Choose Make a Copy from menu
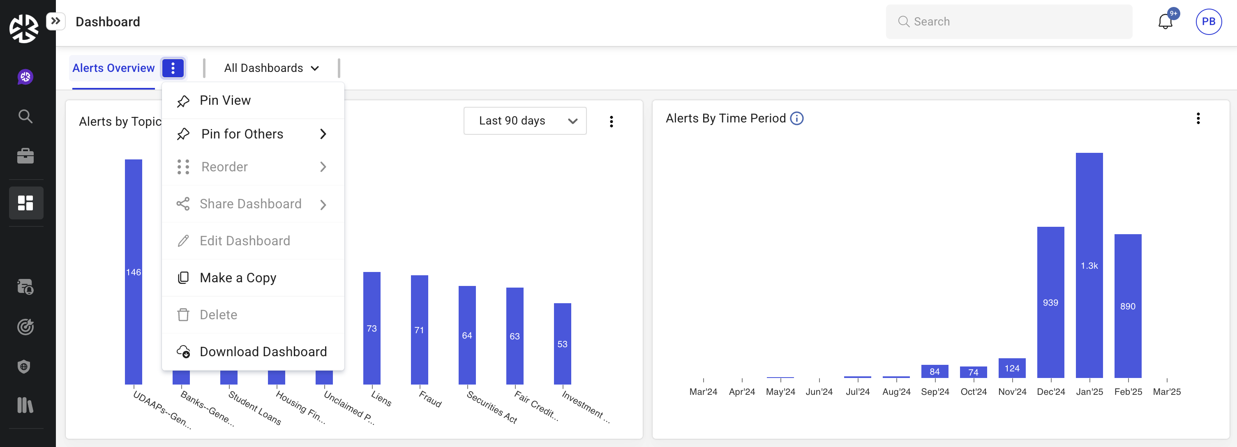The width and height of the screenshot is (1237, 447). pos(238,277)
